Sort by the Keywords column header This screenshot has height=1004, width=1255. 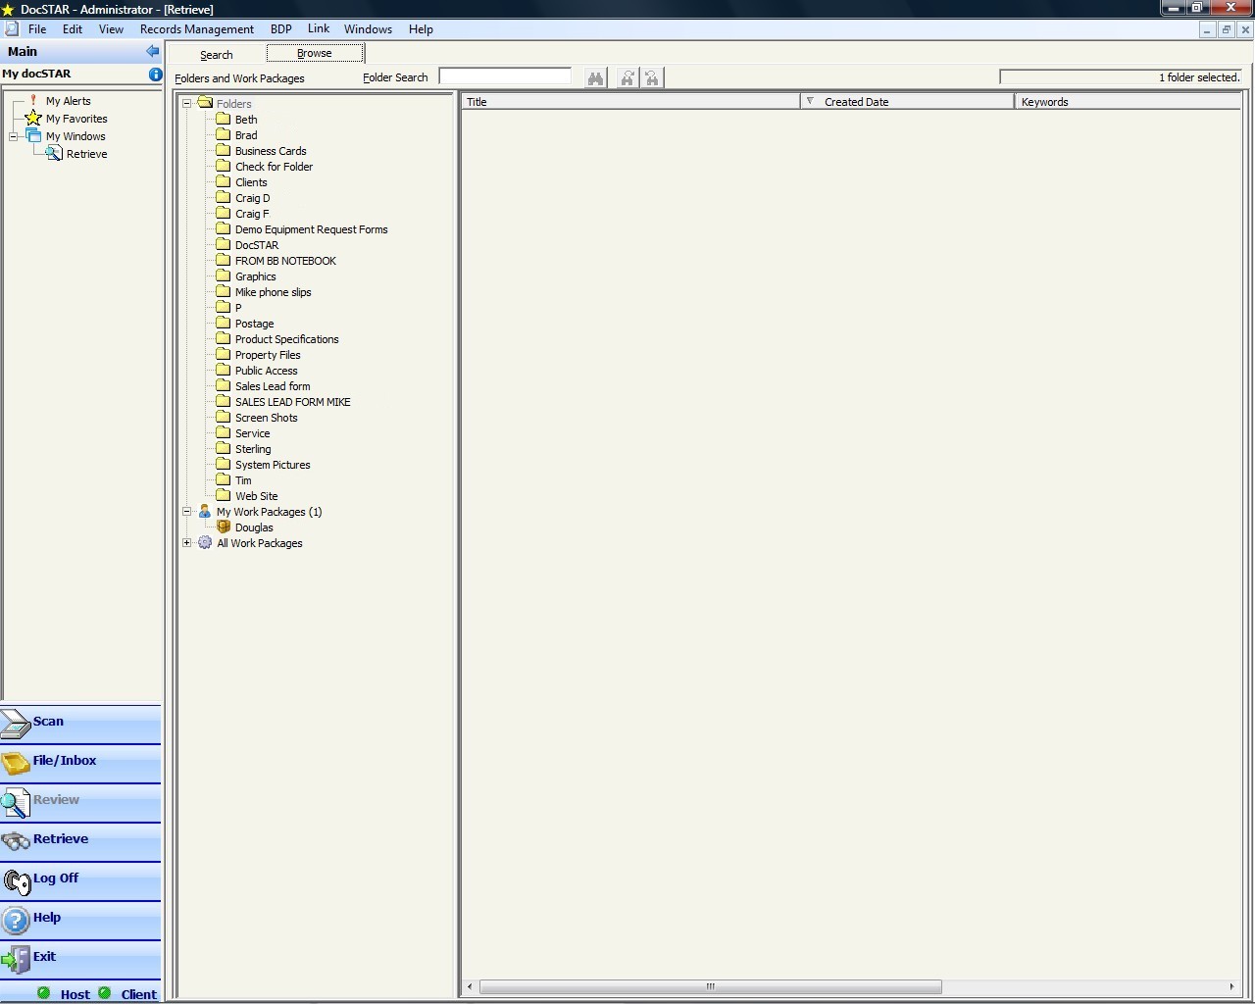point(1128,101)
